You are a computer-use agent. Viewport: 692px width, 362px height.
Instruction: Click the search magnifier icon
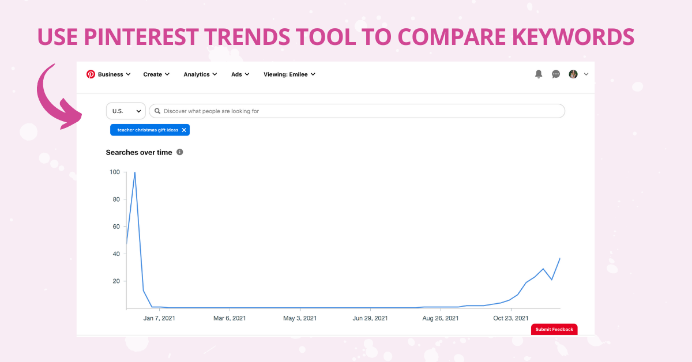tap(157, 111)
